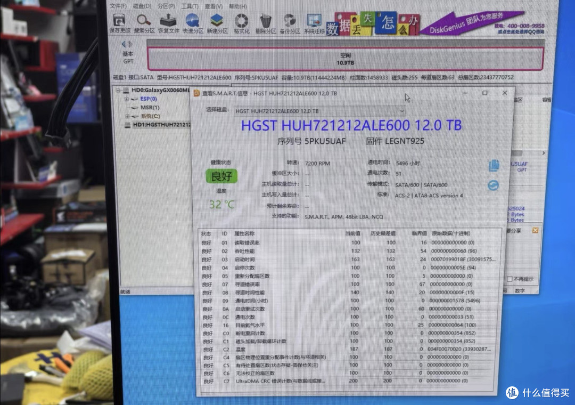The image size is (575, 405).
Task: Select the 09 通电时间(小时) row
Action: click(x=348, y=301)
